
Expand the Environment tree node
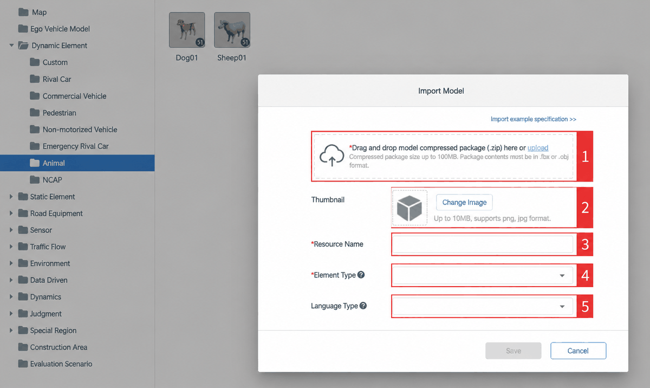tap(11, 263)
